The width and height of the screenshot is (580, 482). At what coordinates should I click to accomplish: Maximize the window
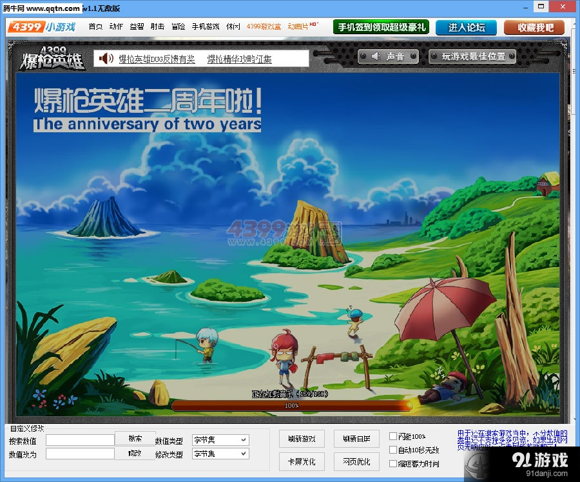coord(541,6)
